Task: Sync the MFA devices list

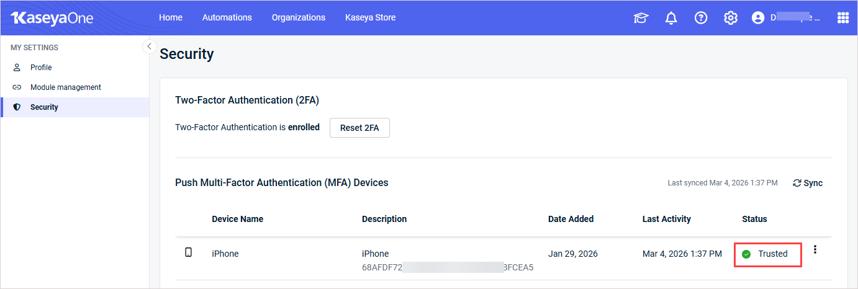Action: point(808,183)
